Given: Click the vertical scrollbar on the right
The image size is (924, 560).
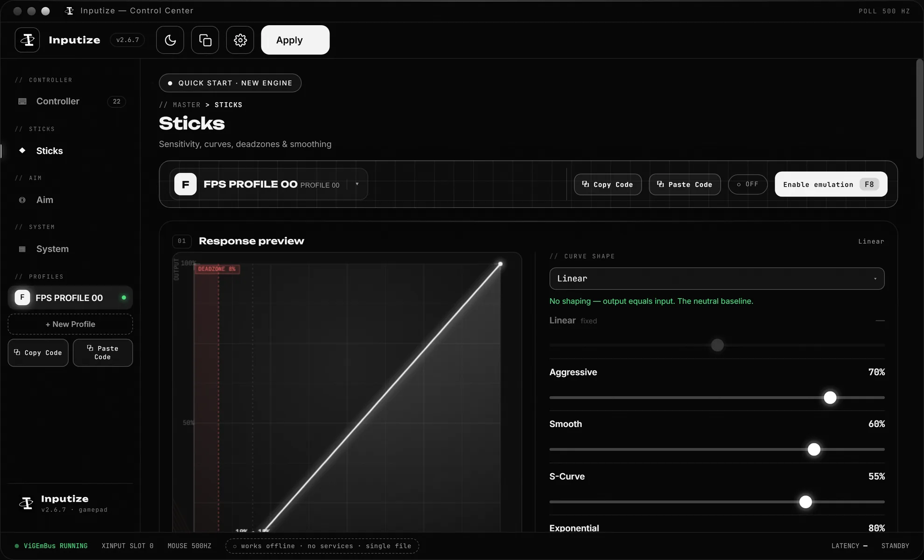Looking at the screenshot, I should (919, 109).
